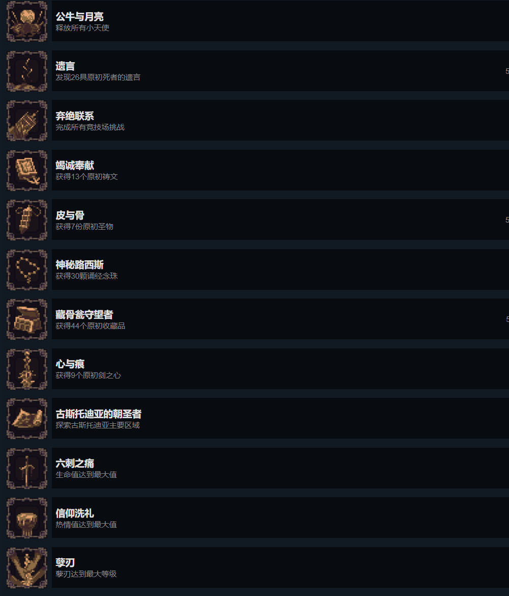509x596 pixels.
Task: Click description 获得13个原初祷文
Action: pos(87,177)
